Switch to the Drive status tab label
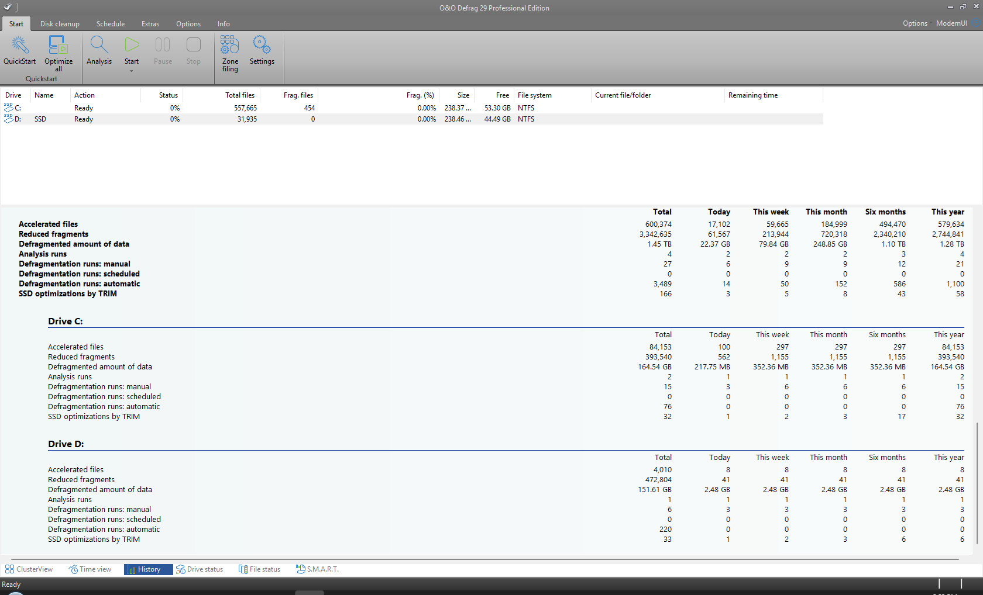983x595 pixels. pos(205,569)
